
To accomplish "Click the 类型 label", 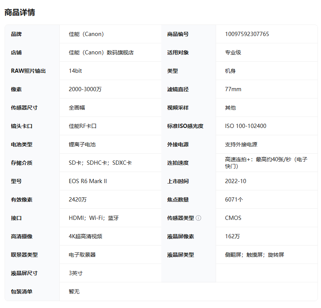I will coord(172,71).
